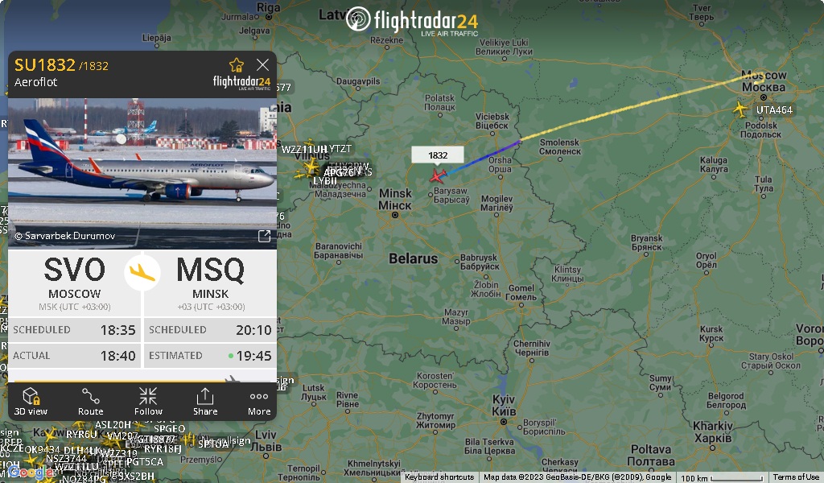Close the SU1832 flight info panel
824x483 pixels.
(x=262, y=64)
